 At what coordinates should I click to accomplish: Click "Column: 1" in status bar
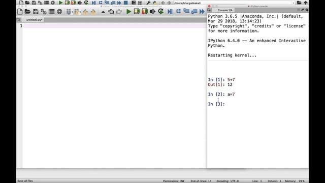(x=274, y=181)
